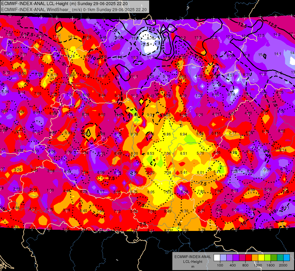Click the orange legend swatch

255,258
